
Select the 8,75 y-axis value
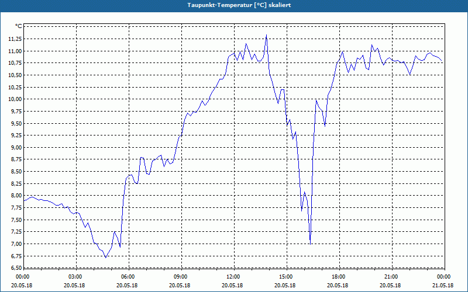click(x=17, y=159)
